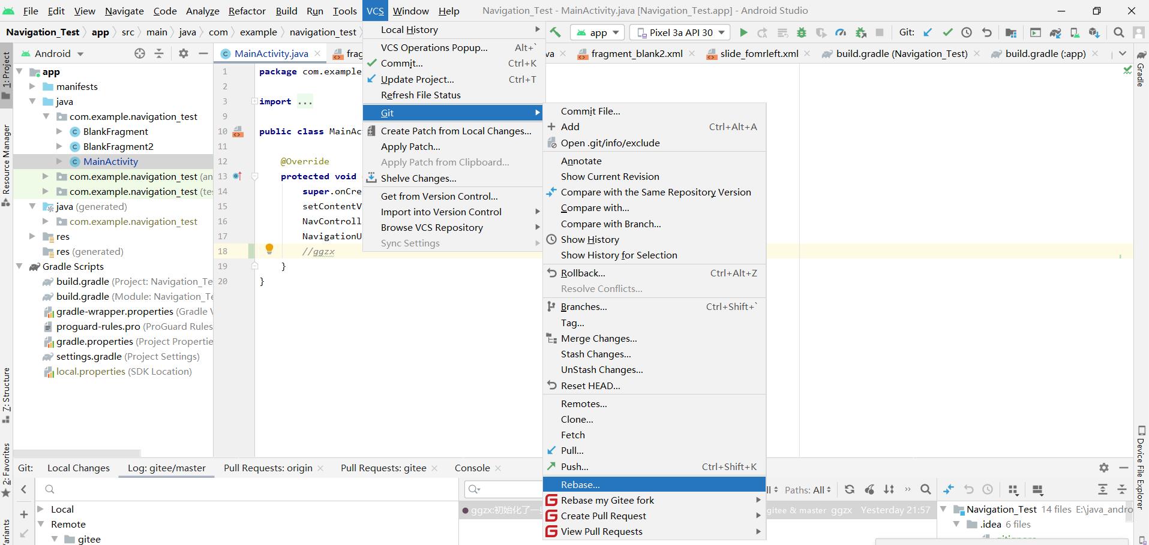Expand the Local branches node
This screenshot has height=545, width=1149.
pos(41,509)
